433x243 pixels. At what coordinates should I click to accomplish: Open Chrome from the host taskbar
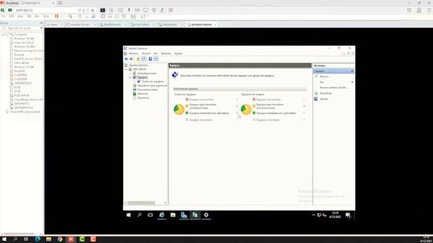pos(60,239)
